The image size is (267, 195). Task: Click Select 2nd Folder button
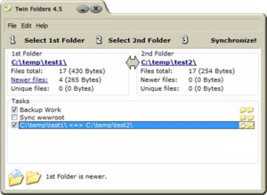point(140,41)
